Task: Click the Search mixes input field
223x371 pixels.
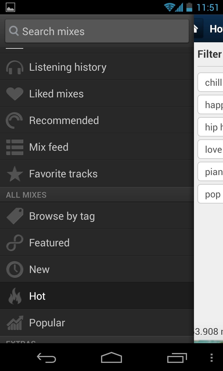Action: coord(97,31)
